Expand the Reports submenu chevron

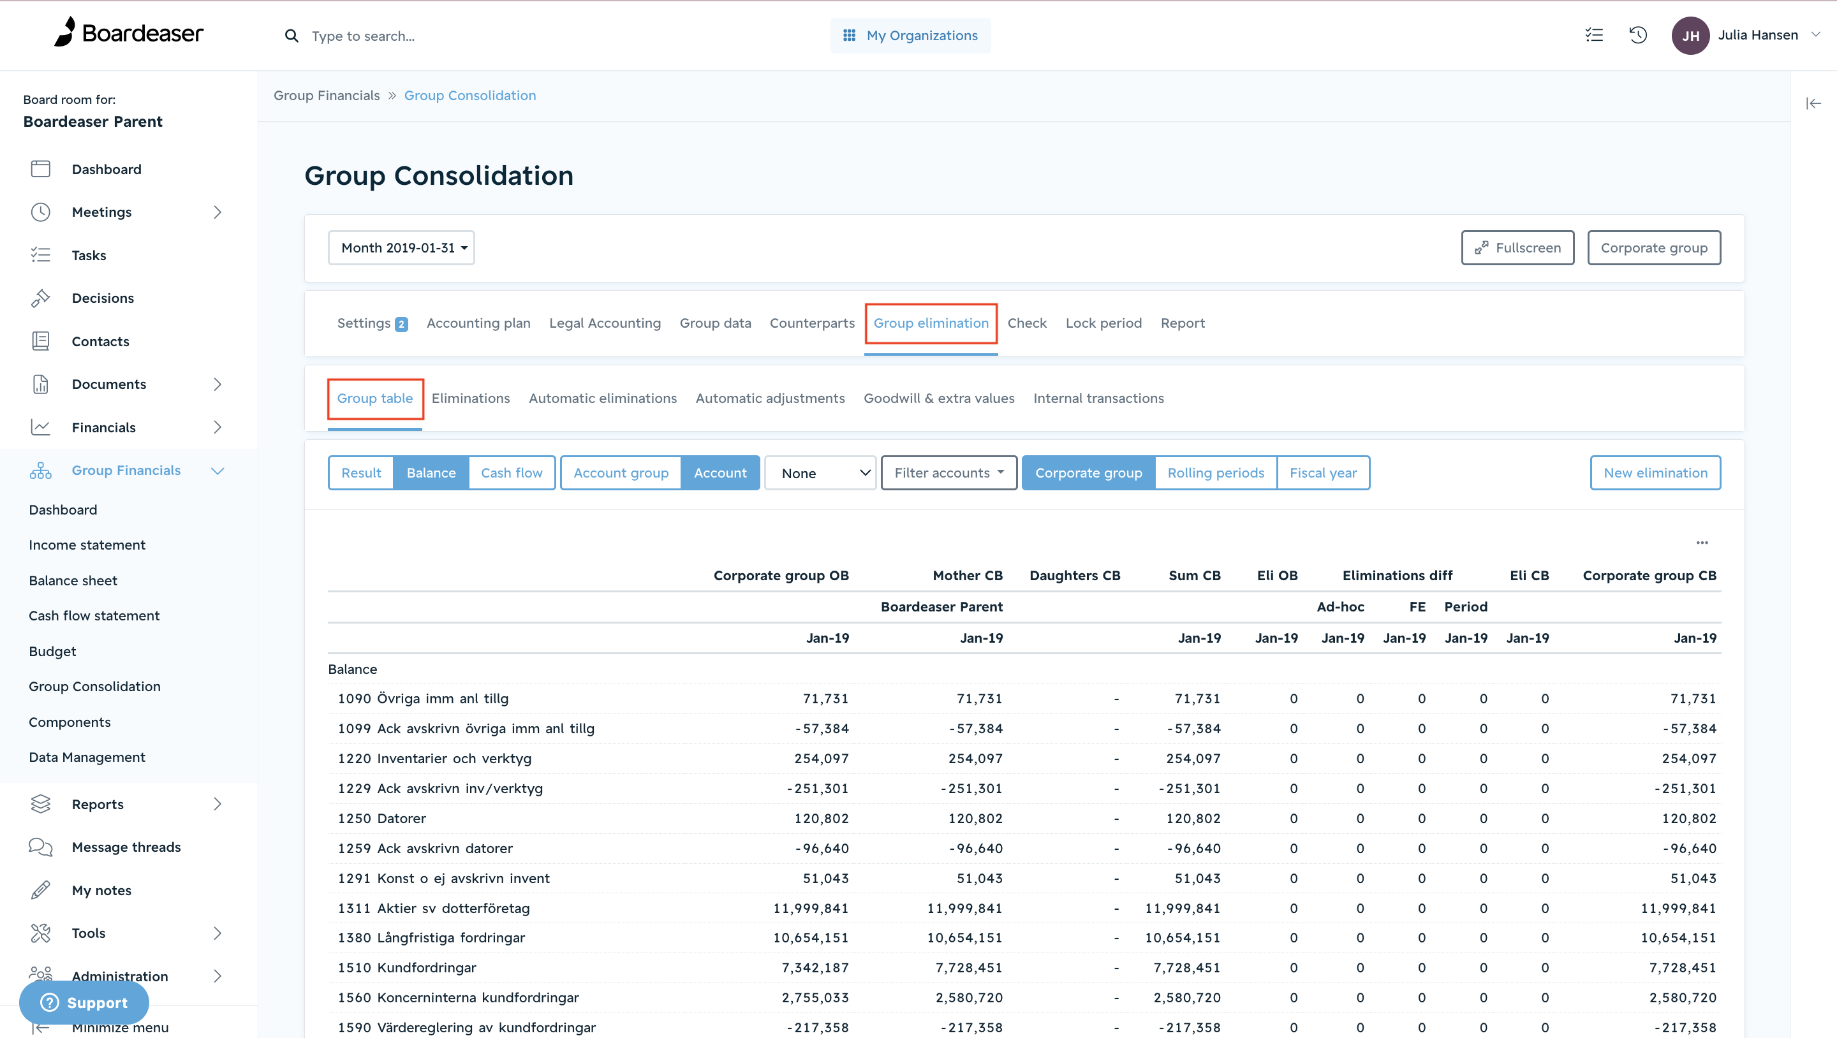[218, 804]
